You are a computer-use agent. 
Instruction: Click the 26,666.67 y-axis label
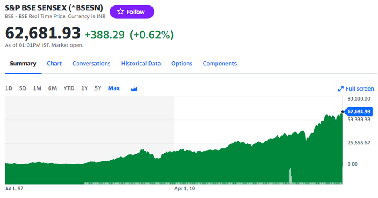coord(359,143)
